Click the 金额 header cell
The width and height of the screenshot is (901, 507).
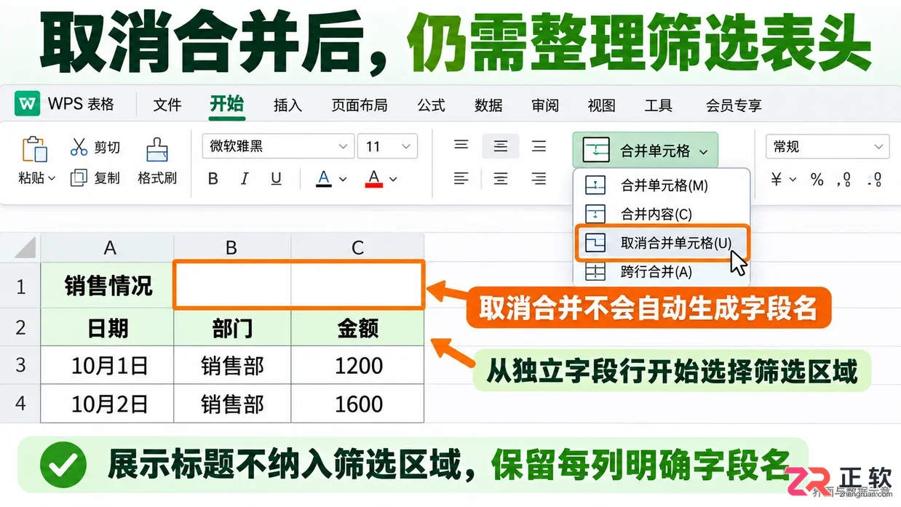pos(357,328)
